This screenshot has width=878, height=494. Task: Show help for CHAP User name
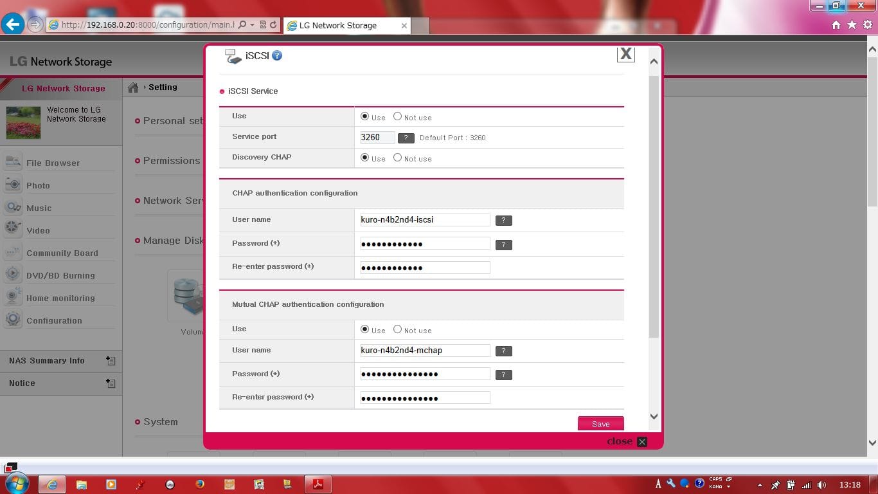(503, 220)
